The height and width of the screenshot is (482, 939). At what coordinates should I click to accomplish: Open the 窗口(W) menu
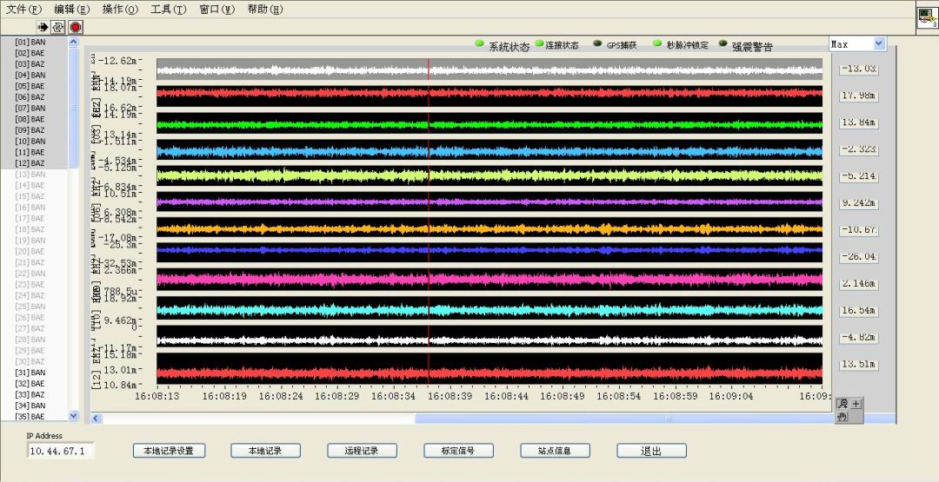pyautogui.click(x=216, y=9)
